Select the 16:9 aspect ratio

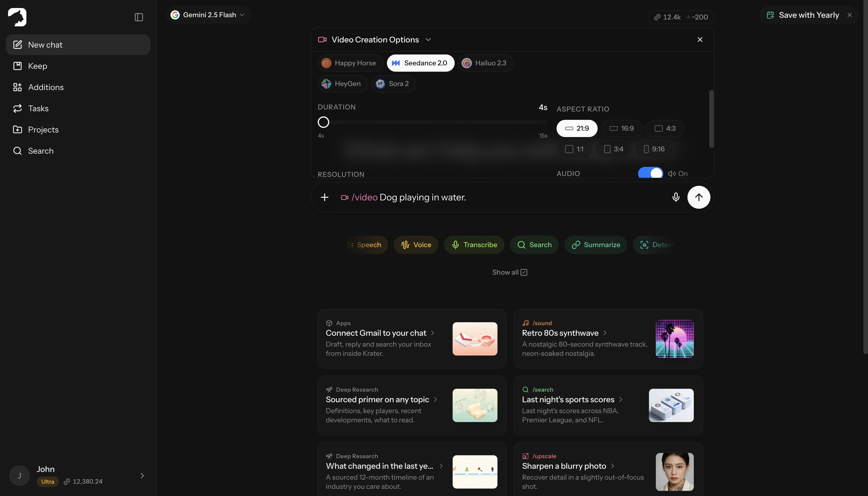pyautogui.click(x=621, y=128)
